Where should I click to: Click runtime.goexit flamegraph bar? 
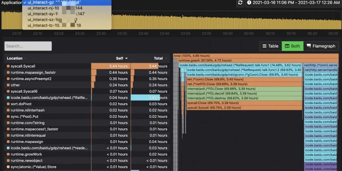point(258,60)
